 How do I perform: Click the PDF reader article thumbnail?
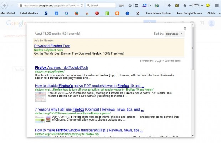click(x=41, y=97)
